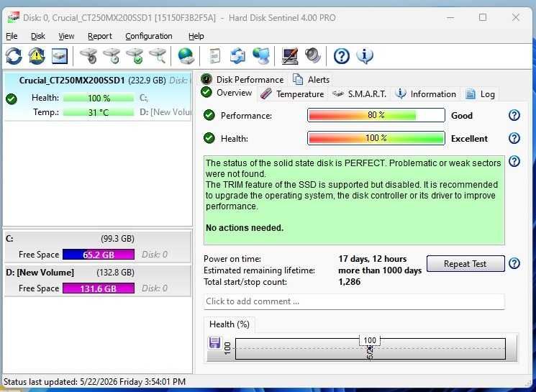Image resolution: width=536 pixels, height=392 pixels.
Task: Open the Disk menu
Action: tap(38, 36)
